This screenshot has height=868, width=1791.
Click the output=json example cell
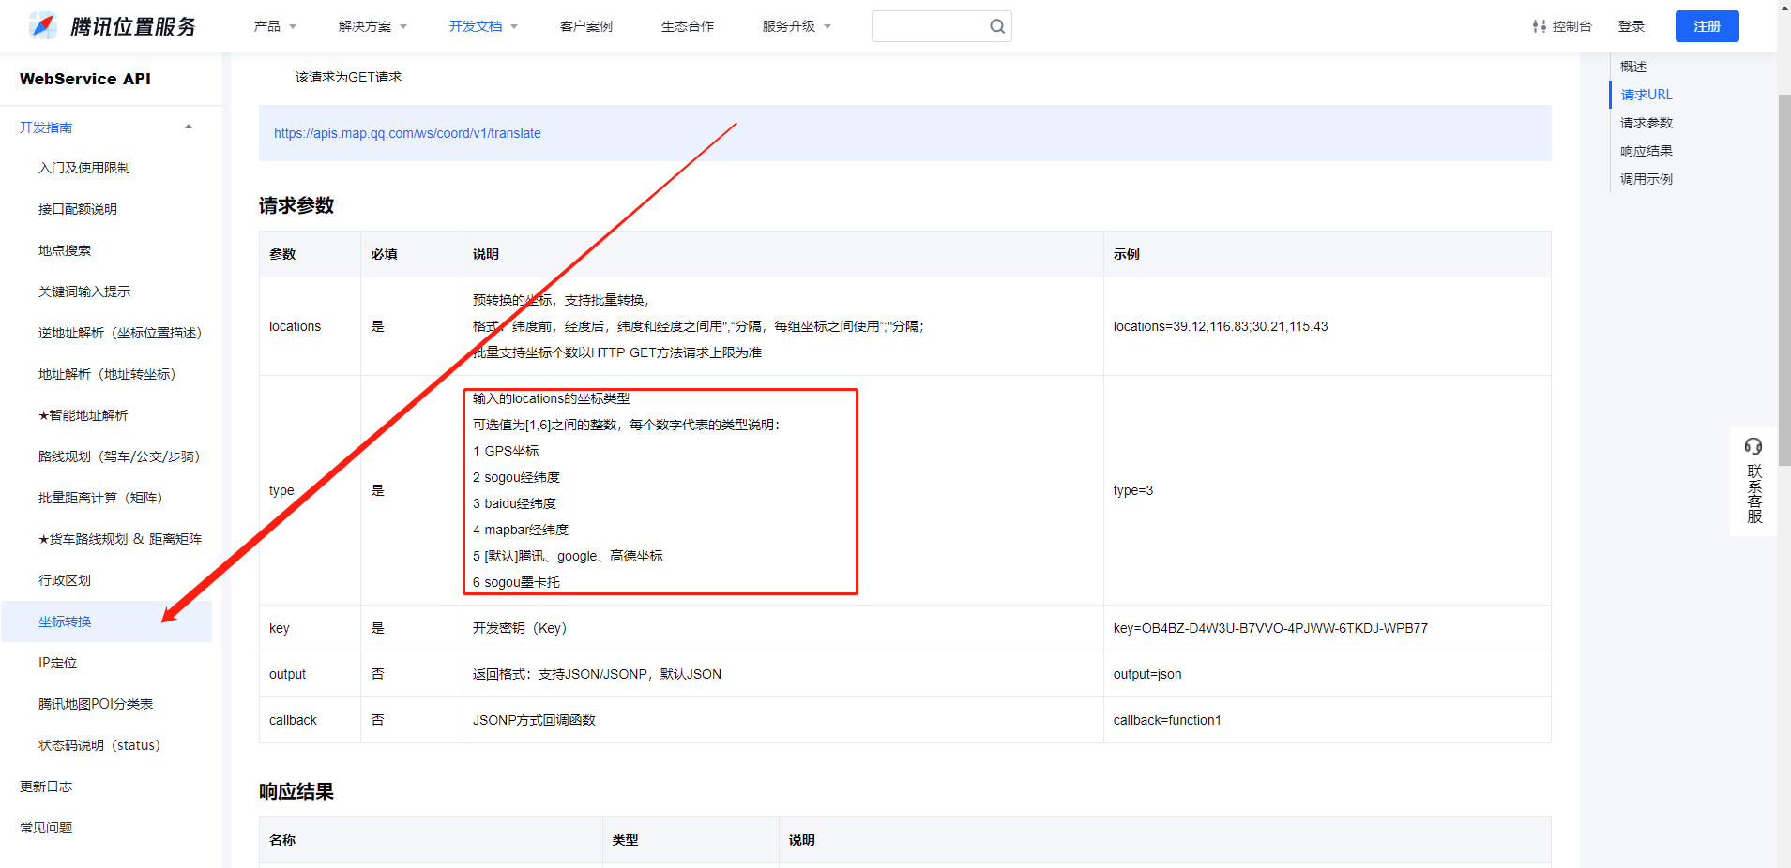(x=1327, y=674)
